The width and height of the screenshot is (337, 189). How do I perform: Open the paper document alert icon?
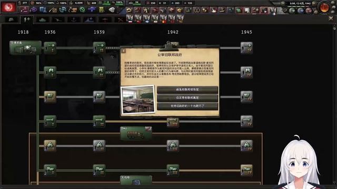click(x=247, y=10)
